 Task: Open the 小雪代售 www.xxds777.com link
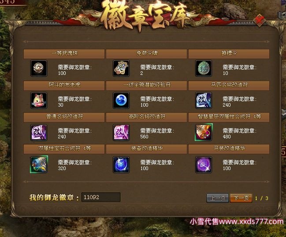pos(237,222)
